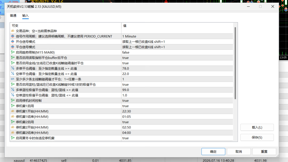
Task: Click the string icon beside 交易品种 row
Action: point(13,31)
